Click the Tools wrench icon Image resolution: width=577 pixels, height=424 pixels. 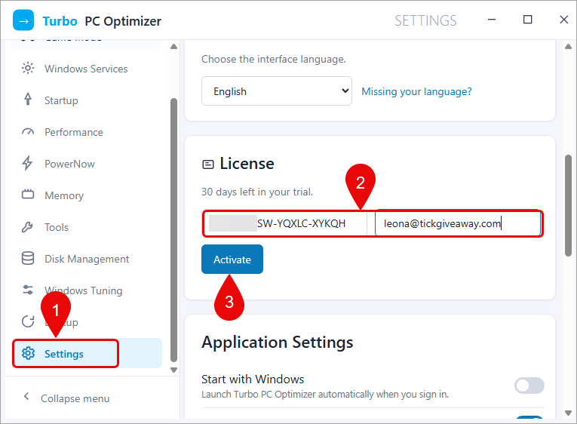pos(27,227)
